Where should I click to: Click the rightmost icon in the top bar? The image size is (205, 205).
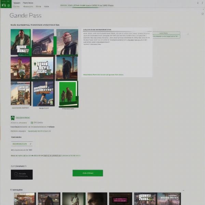[202, 3]
